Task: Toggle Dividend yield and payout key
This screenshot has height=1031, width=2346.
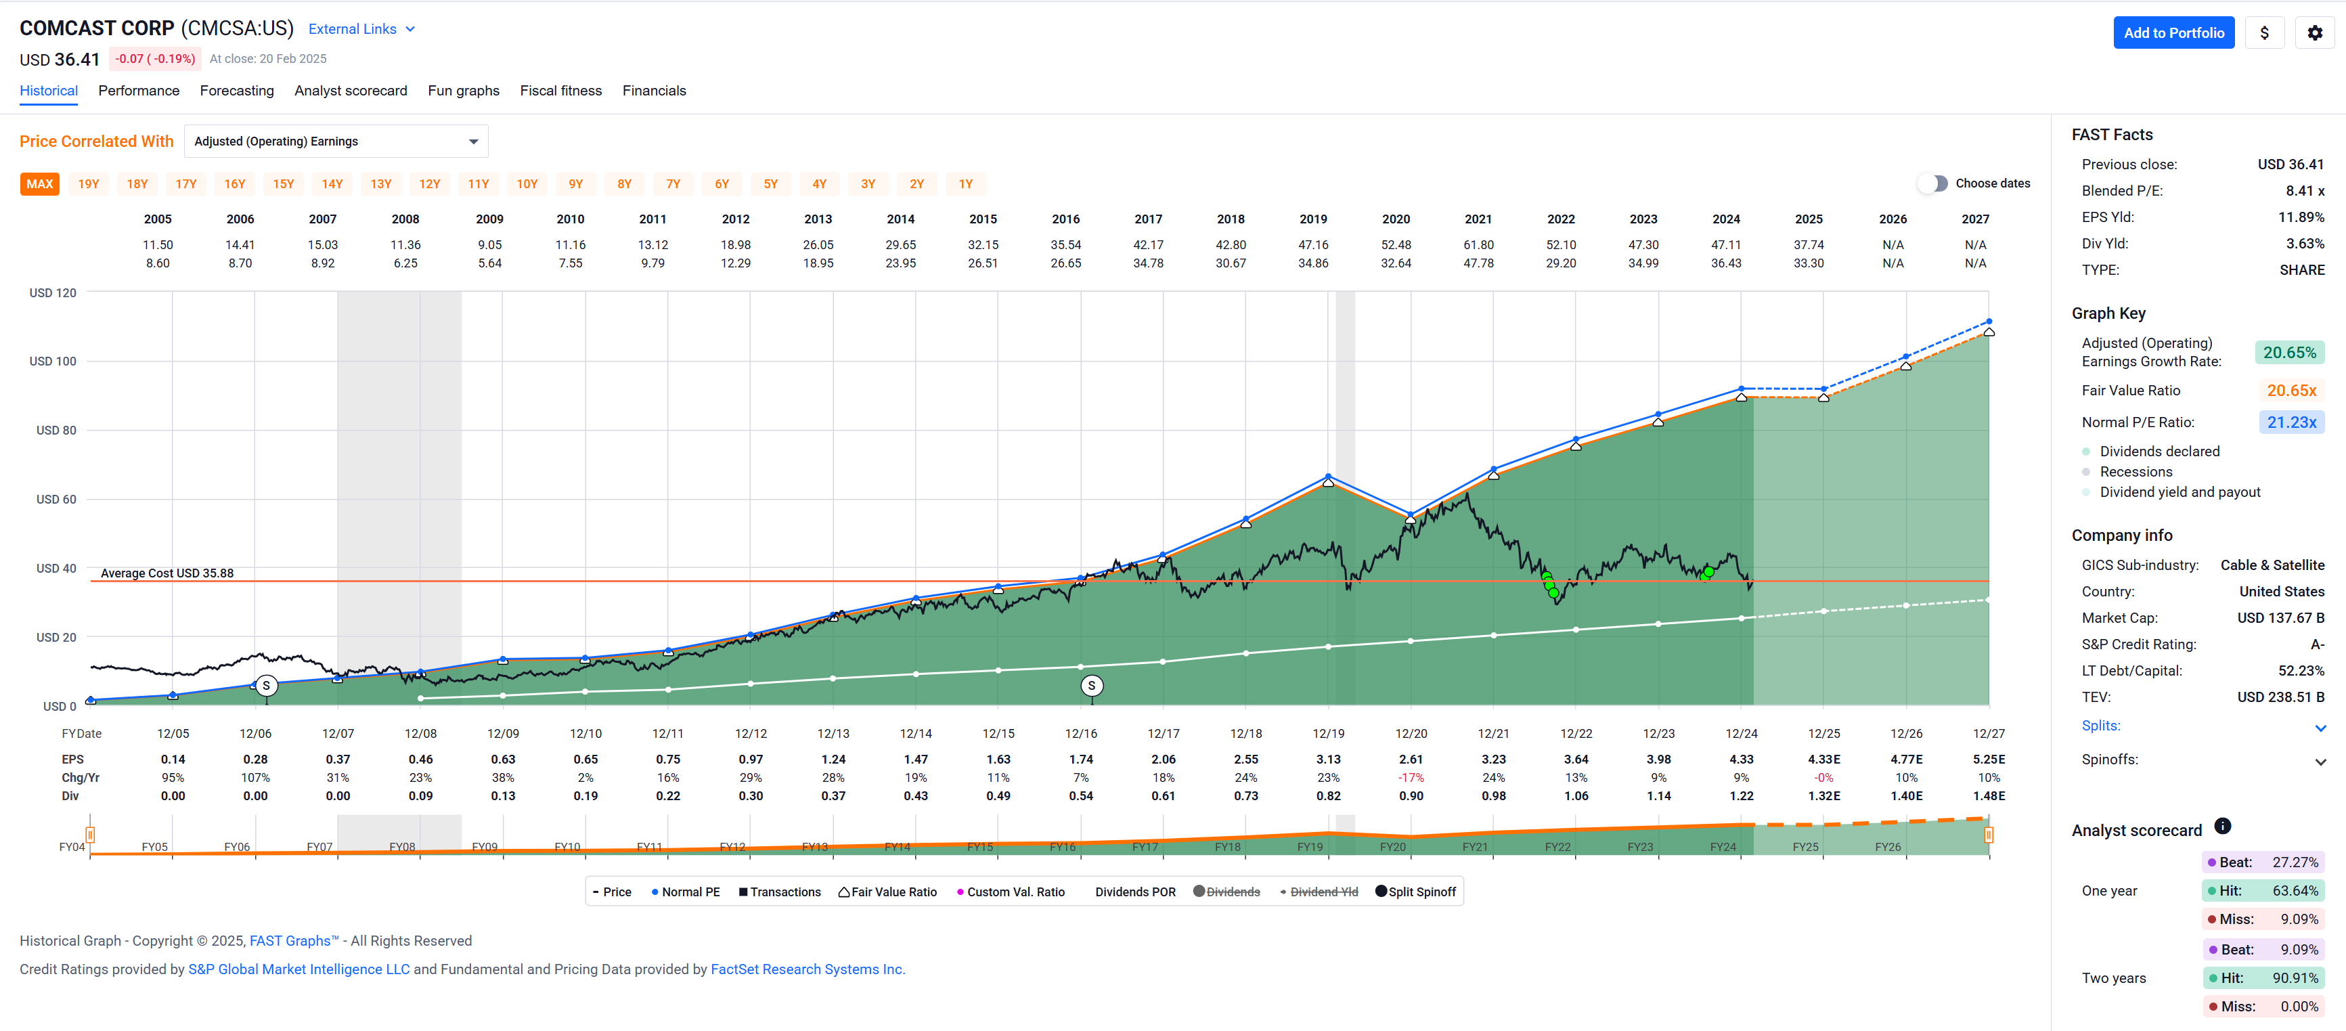Action: pyautogui.click(x=2171, y=492)
